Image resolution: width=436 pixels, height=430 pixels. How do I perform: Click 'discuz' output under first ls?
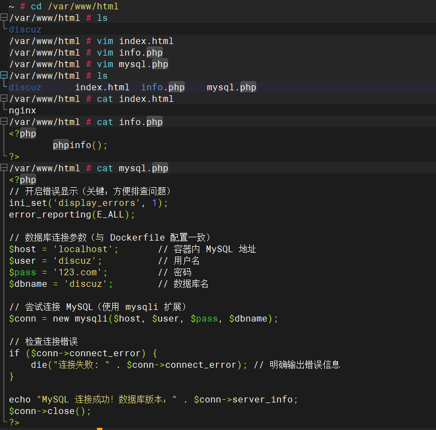click(x=25, y=30)
